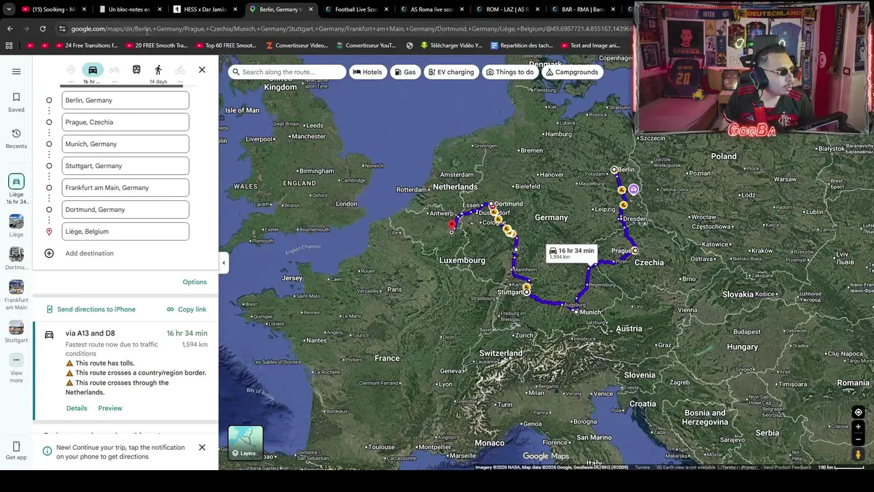Click the Get app sidebar icon
Screen dimensions: 874x492
coord(16,451)
